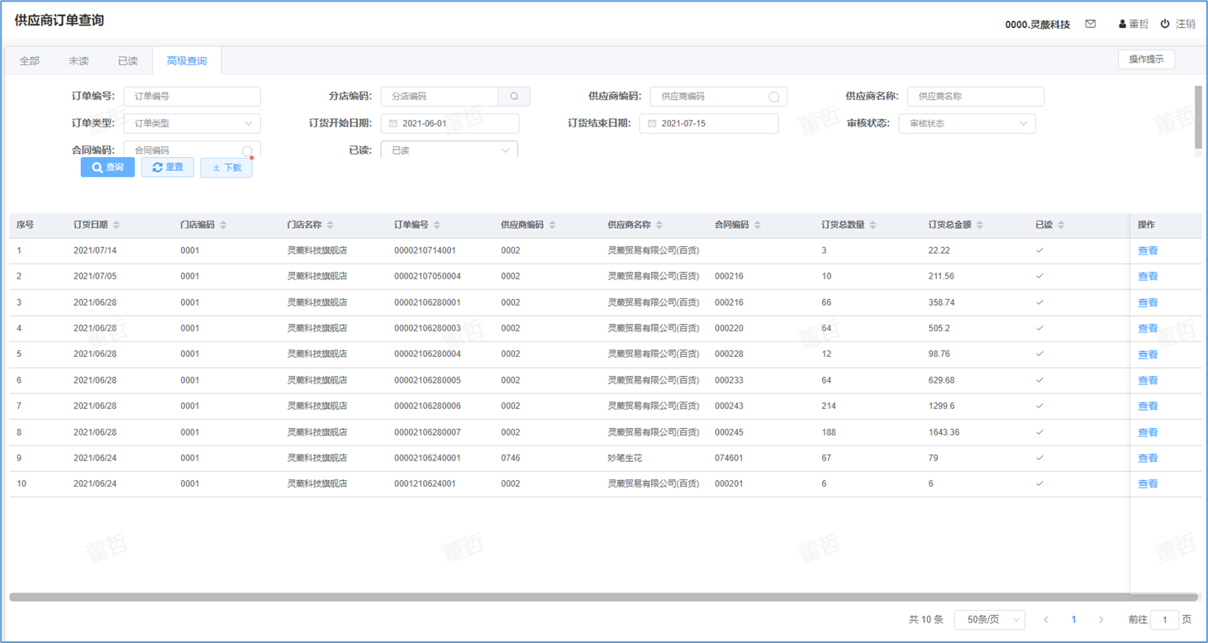
Task: Expand the 审核状态 dropdown
Action: pos(967,124)
